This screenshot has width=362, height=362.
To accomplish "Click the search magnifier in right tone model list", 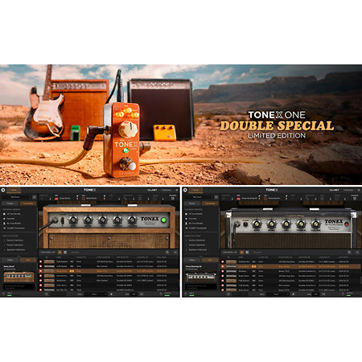I will 349,253.
